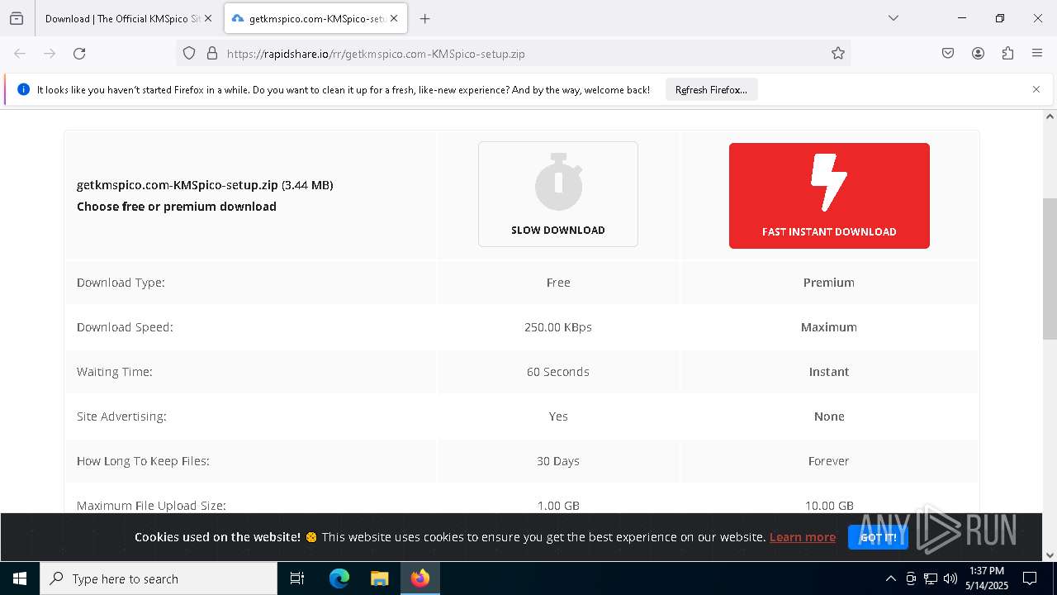
Task: Open the notification center icon
Action: coord(1030,578)
